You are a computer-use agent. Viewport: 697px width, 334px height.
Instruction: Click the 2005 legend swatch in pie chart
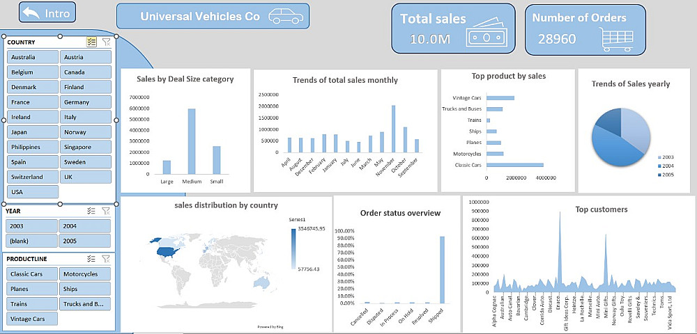pyautogui.click(x=659, y=175)
